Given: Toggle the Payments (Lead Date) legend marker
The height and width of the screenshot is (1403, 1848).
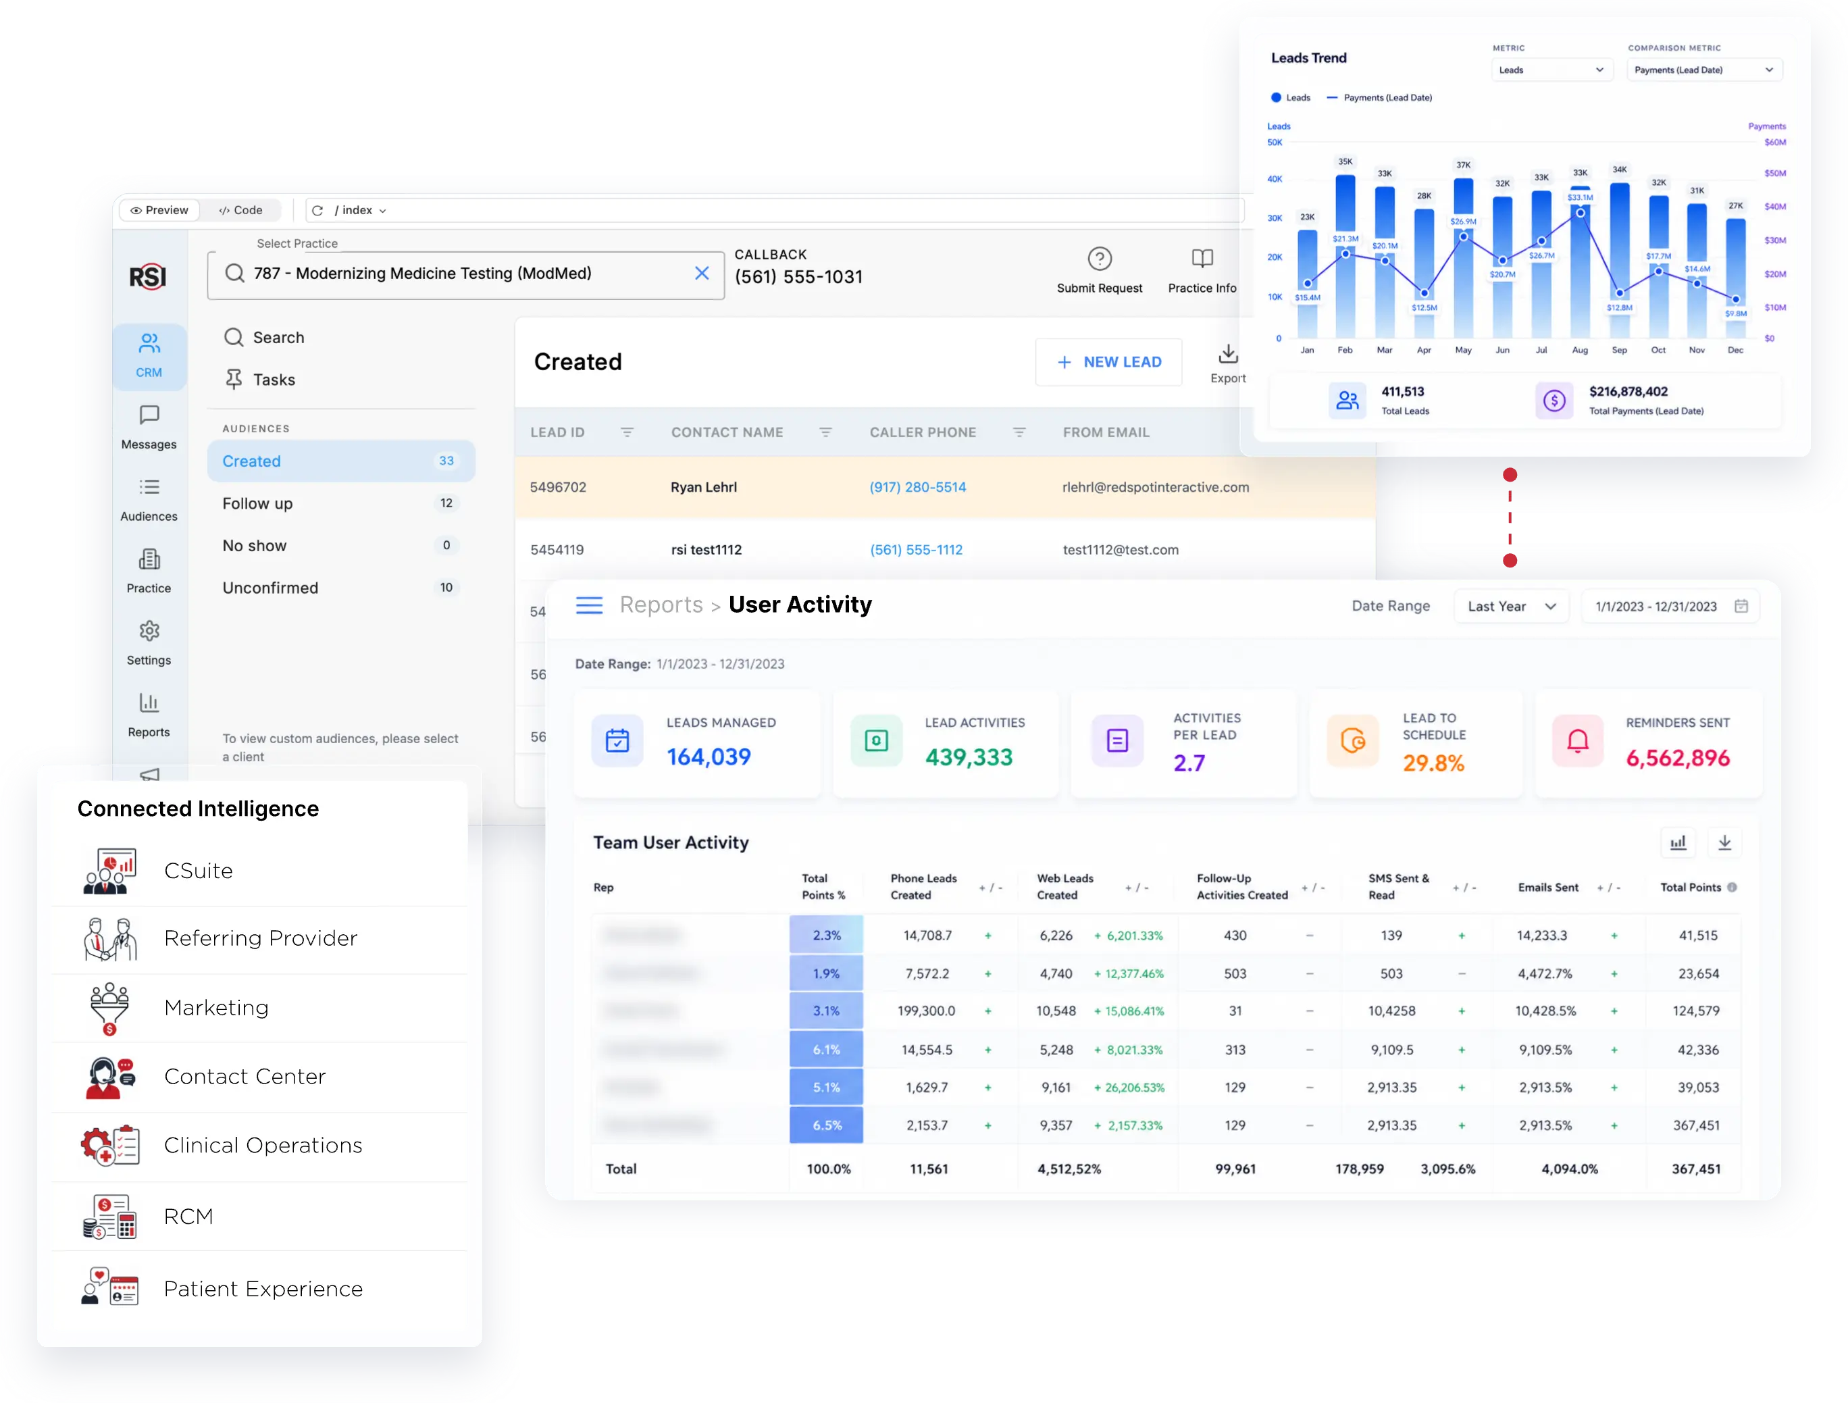Looking at the screenshot, I should 1333,98.
